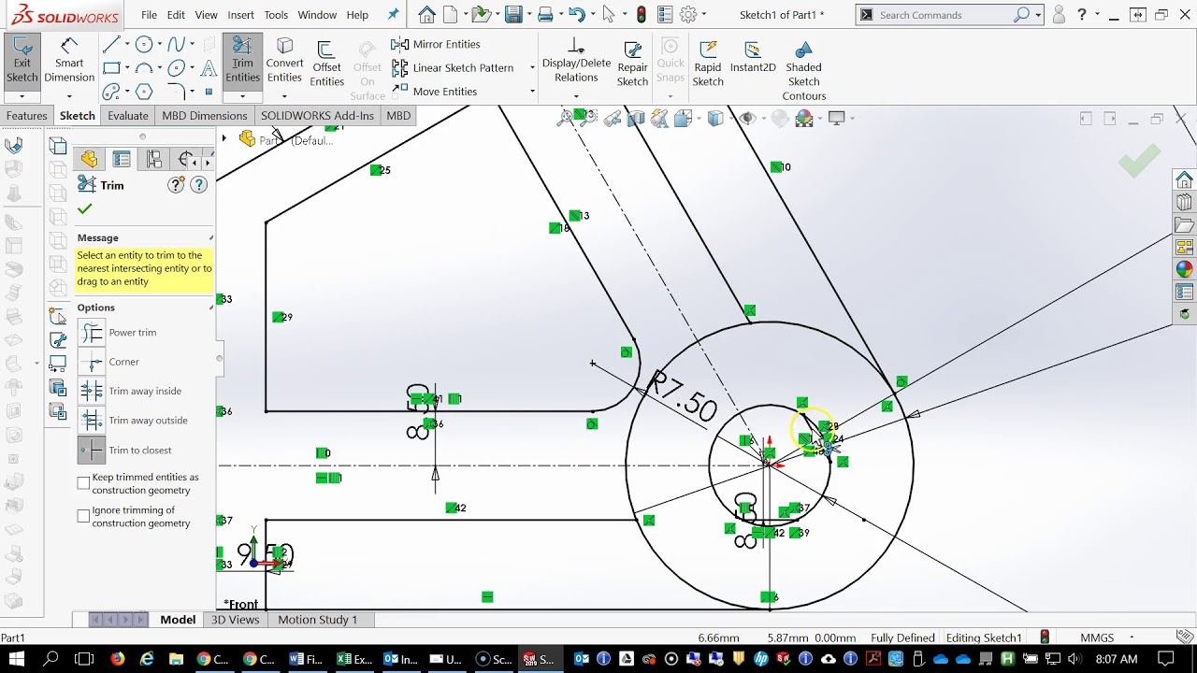Select the Circle sketch tool
1197x673 pixels.
tap(144, 45)
